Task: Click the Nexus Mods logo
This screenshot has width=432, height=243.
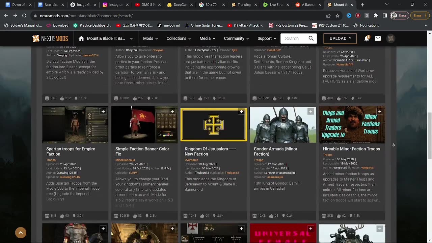Action: tap(50, 38)
